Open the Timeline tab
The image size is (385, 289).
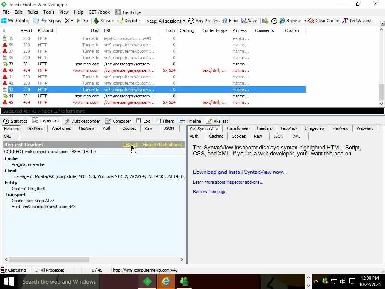tap(190, 121)
